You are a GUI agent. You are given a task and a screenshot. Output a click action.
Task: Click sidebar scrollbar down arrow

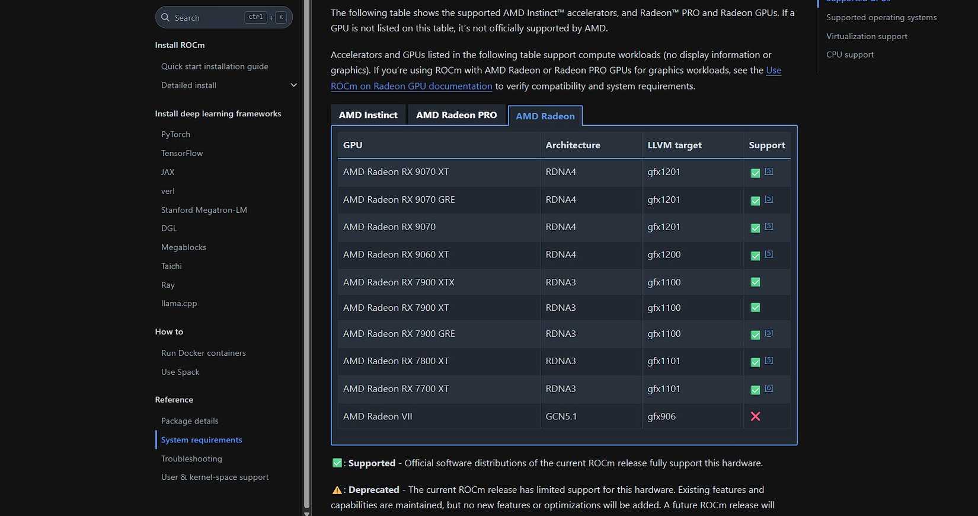[x=306, y=513]
